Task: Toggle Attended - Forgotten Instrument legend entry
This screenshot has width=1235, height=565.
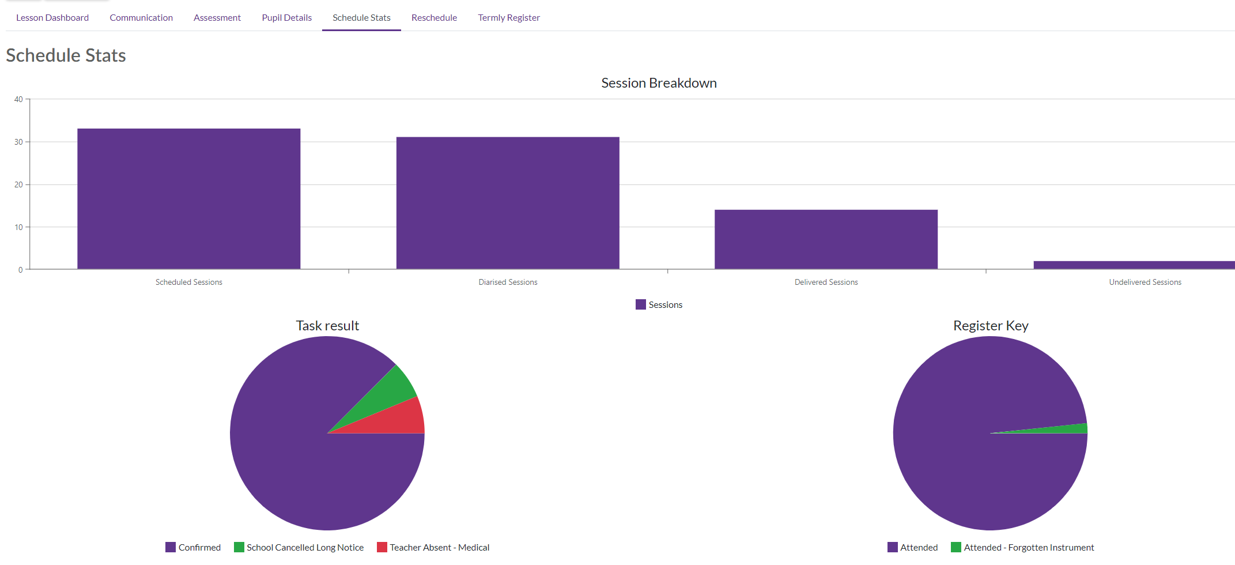Action: (1022, 547)
